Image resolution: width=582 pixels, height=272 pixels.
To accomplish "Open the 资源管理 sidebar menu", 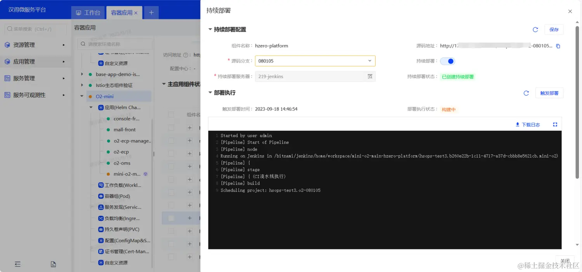I will point(35,45).
